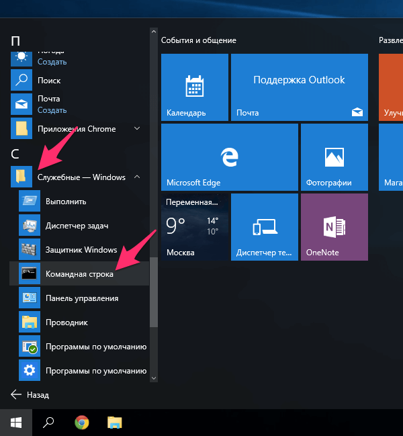Viewport: 403px width, 436px height.
Task: Click the События и общение group title
Action: (x=198, y=40)
